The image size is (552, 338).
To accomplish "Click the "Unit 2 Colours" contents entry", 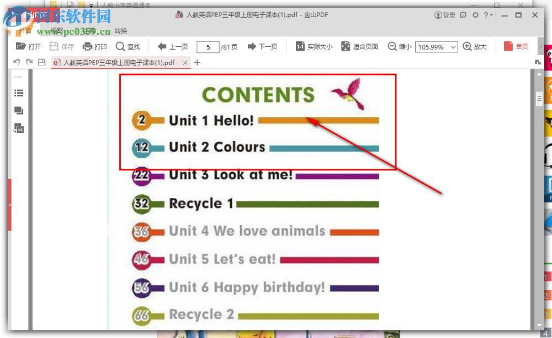I will (217, 147).
